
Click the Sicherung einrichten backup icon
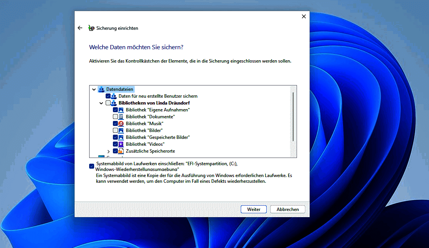pyautogui.click(x=91, y=28)
